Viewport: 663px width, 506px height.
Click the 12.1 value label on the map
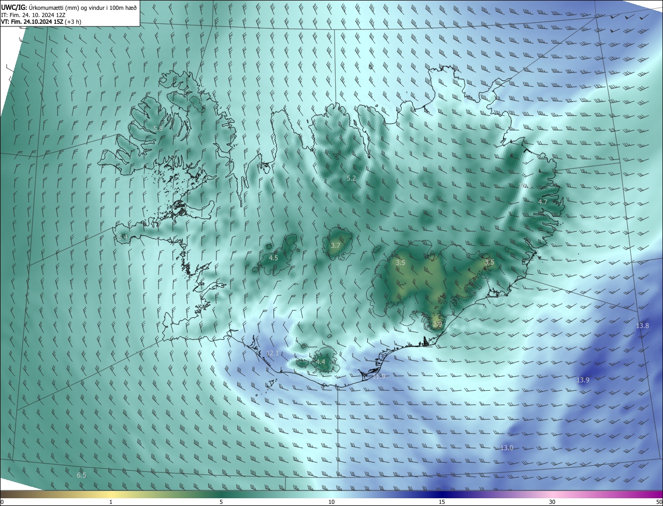tap(272, 353)
